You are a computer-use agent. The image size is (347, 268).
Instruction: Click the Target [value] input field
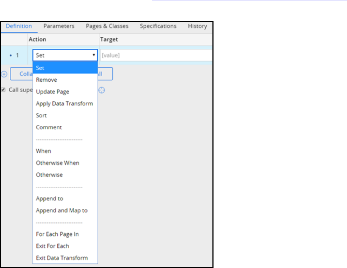point(156,55)
